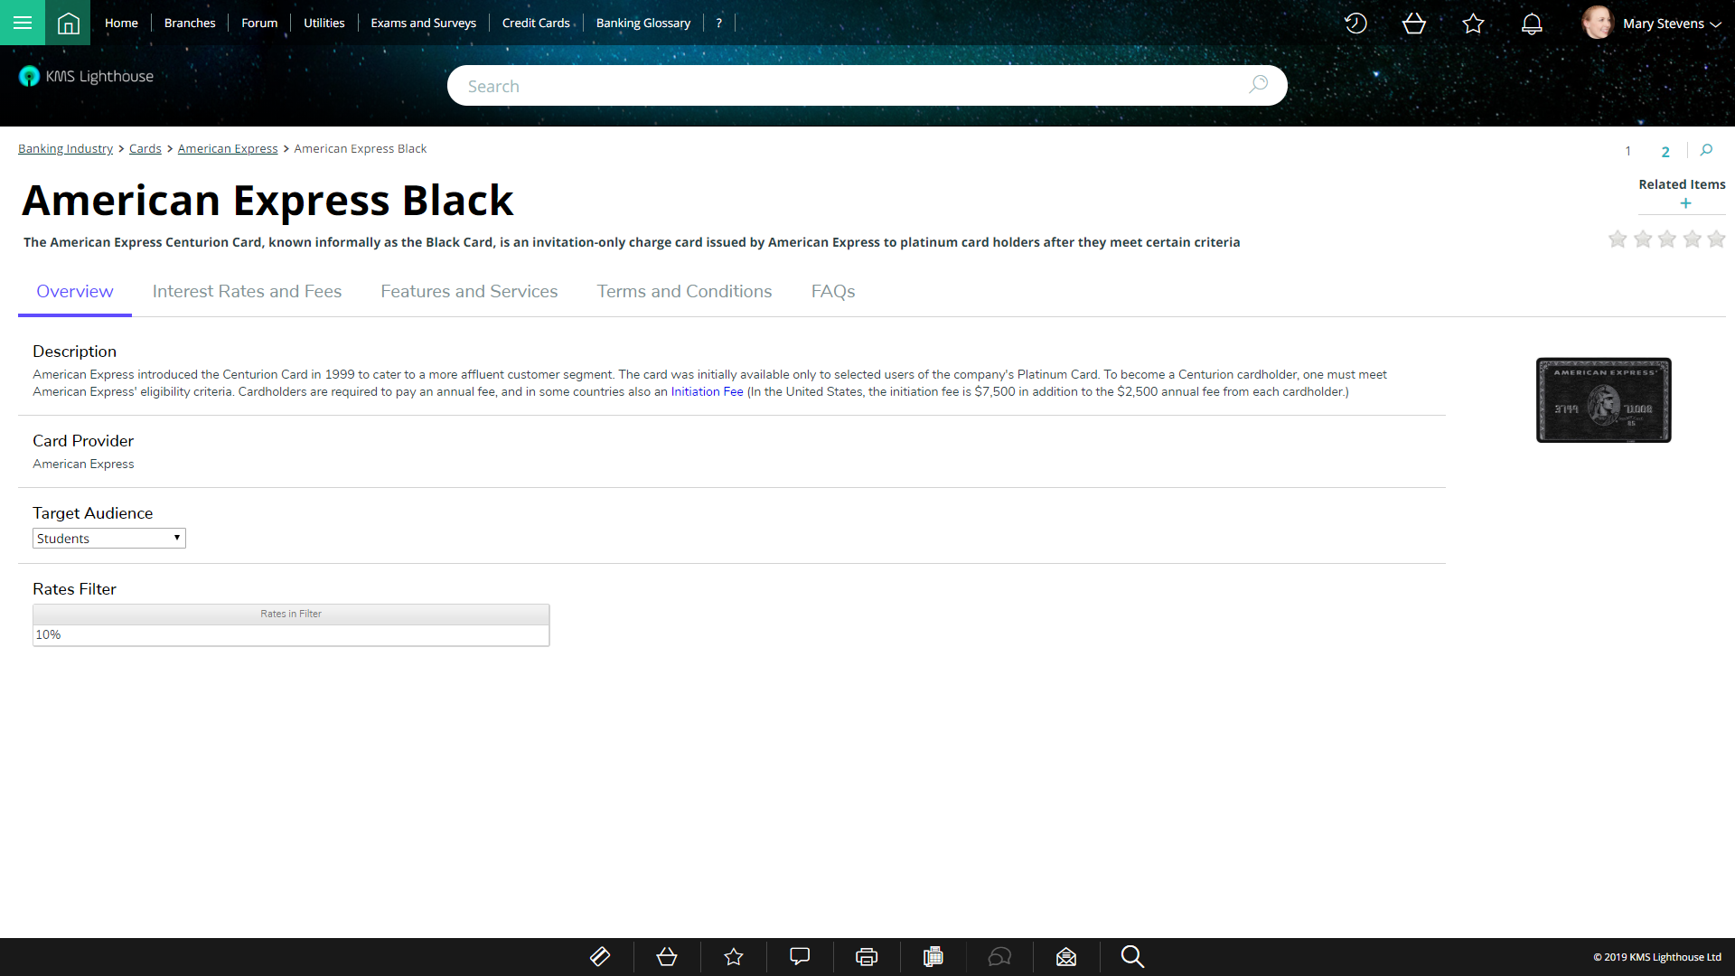Go to Cards breadcrumb link

click(145, 148)
